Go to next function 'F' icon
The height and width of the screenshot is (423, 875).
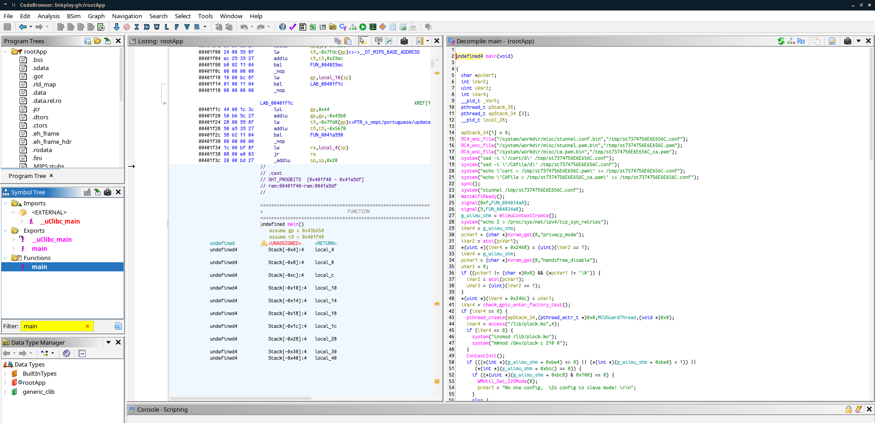pyautogui.click(x=177, y=27)
